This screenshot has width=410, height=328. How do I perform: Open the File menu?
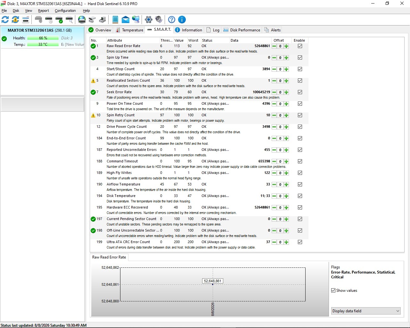[x=4, y=11]
